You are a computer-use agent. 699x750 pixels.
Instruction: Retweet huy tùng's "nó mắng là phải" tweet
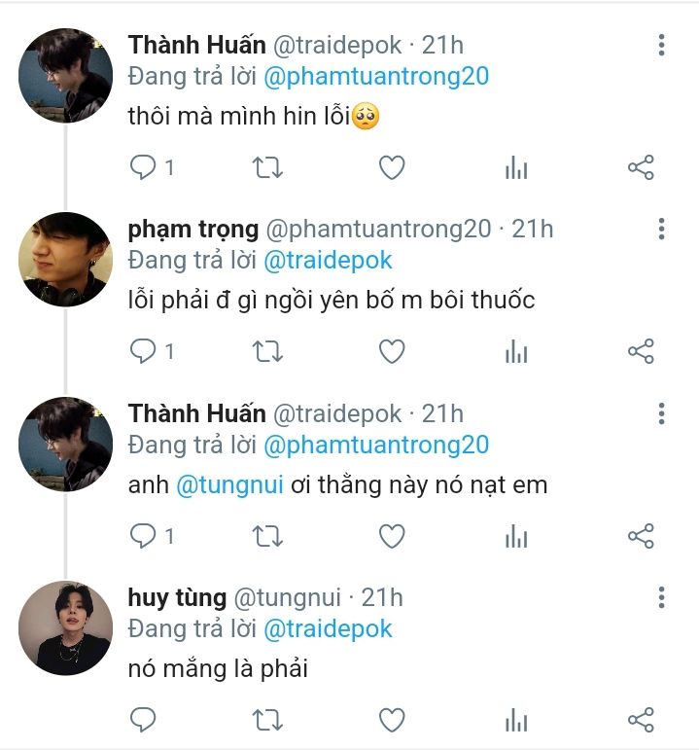click(x=267, y=720)
